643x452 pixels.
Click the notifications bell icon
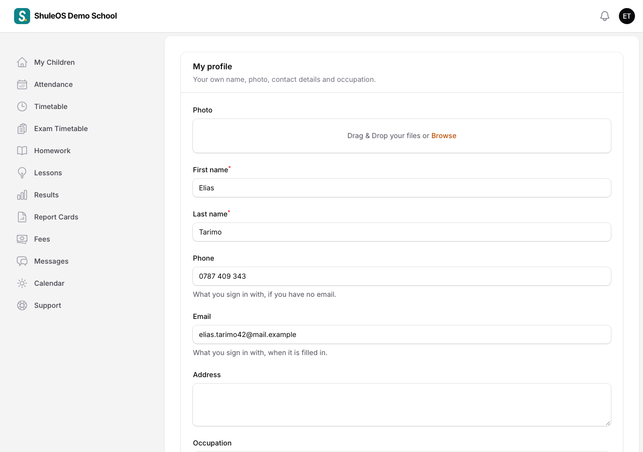(x=605, y=16)
